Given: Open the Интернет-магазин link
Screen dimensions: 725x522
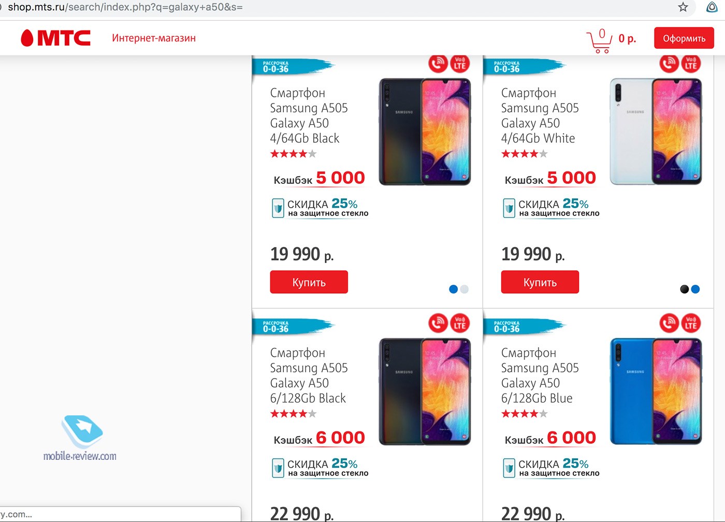Looking at the screenshot, I should (154, 38).
